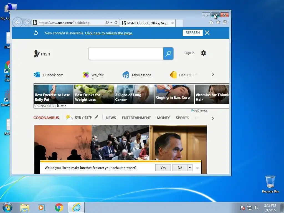Open the council meeting news photo

[x=121, y=143]
